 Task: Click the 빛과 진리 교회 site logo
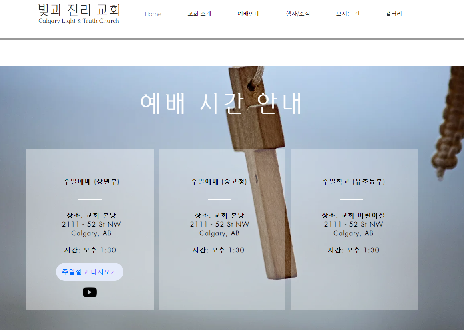tap(79, 10)
